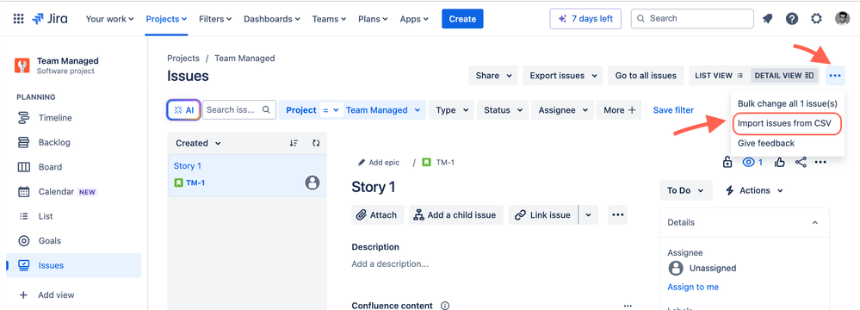Open the Confluence content ellipsis menu
Image resolution: width=860 pixels, height=310 pixels.
click(628, 306)
